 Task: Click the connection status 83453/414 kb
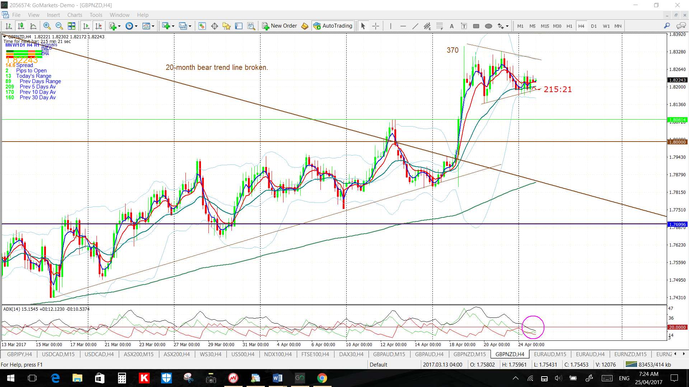(648, 364)
